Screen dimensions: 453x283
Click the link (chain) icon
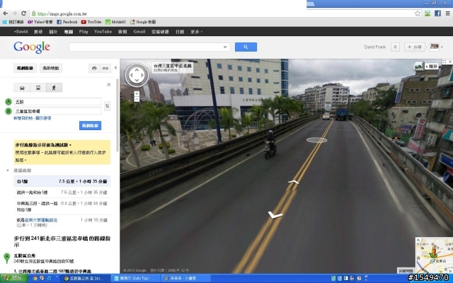[105, 68]
